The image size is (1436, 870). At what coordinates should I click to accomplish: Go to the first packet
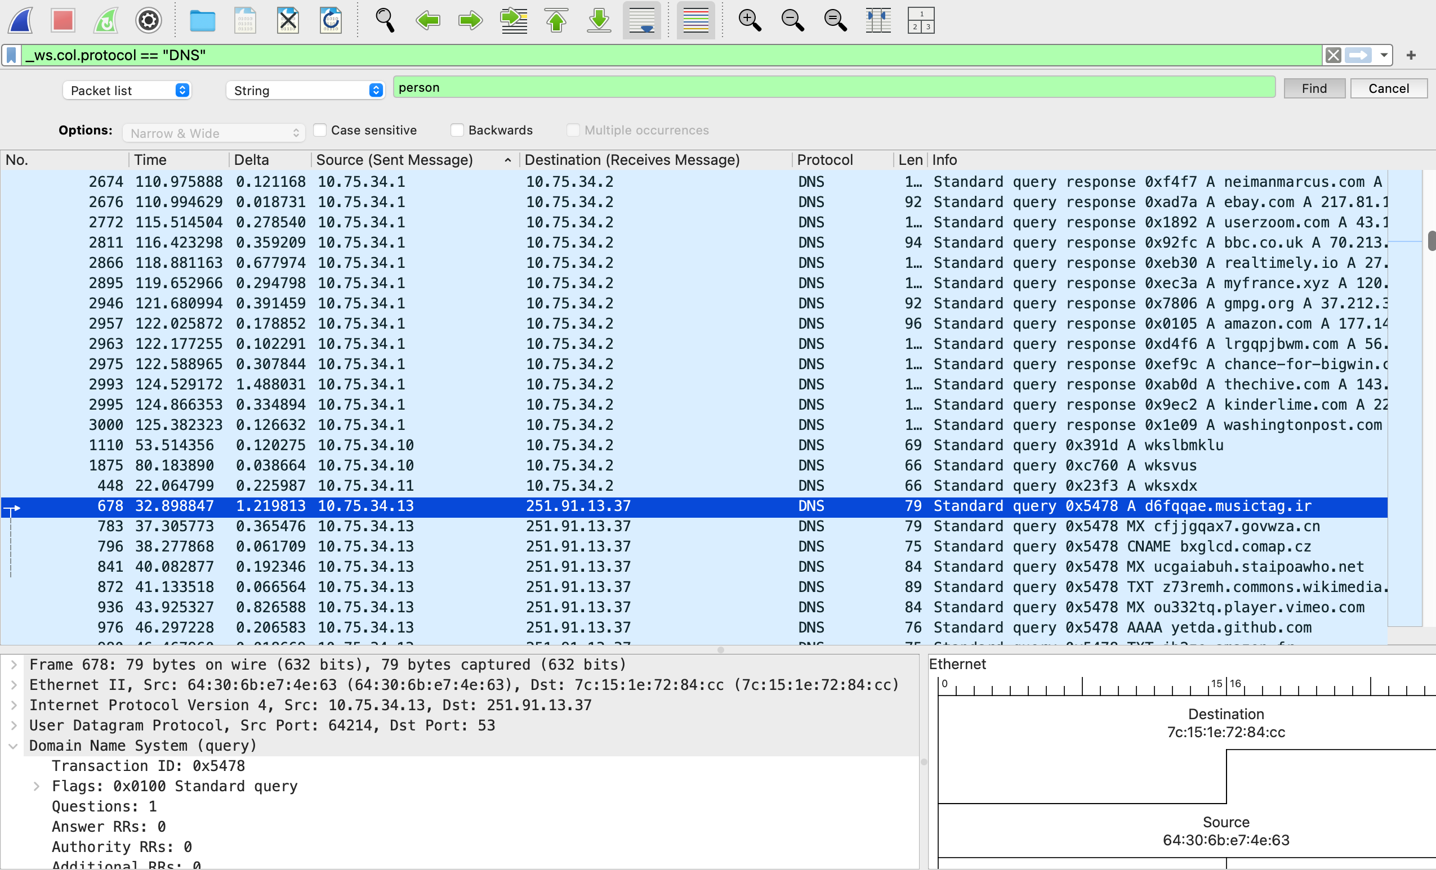pyautogui.click(x=556, y=20)
